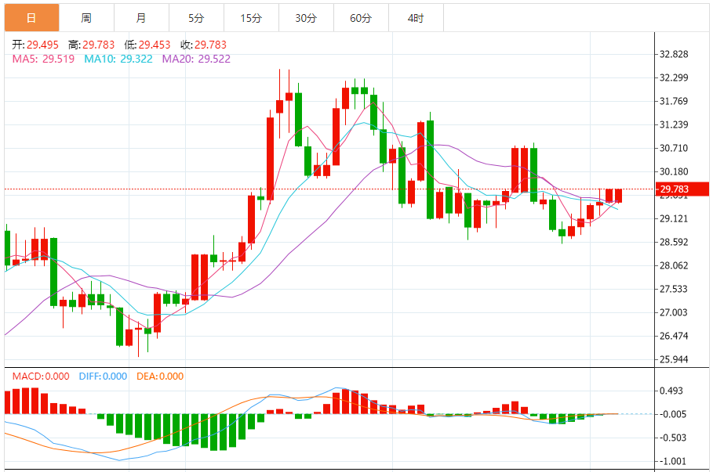The height and width of the screenshot is (472, 713).
Task: Open the 4时 timeframe tab
Action: coord(416,18)
